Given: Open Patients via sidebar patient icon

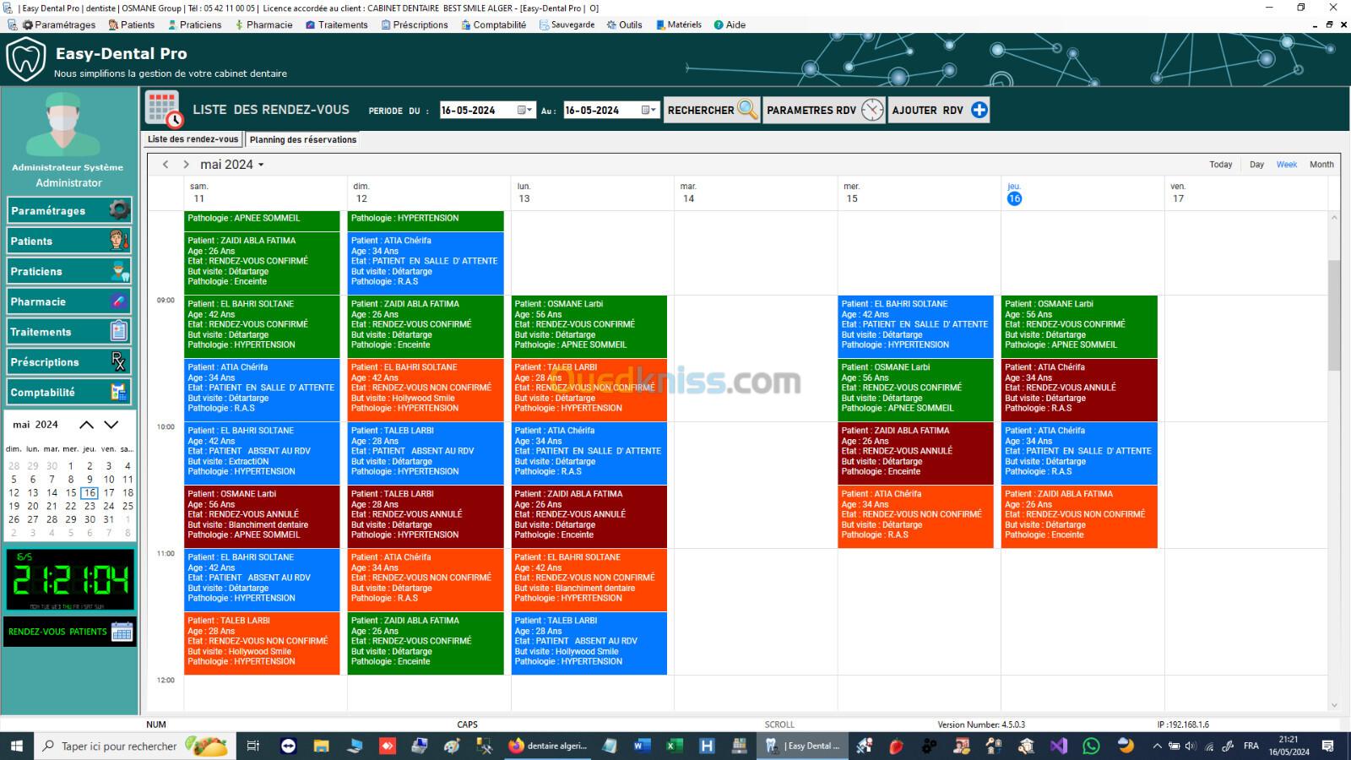Looking at the screenshot, I should [x=119, y=241].
